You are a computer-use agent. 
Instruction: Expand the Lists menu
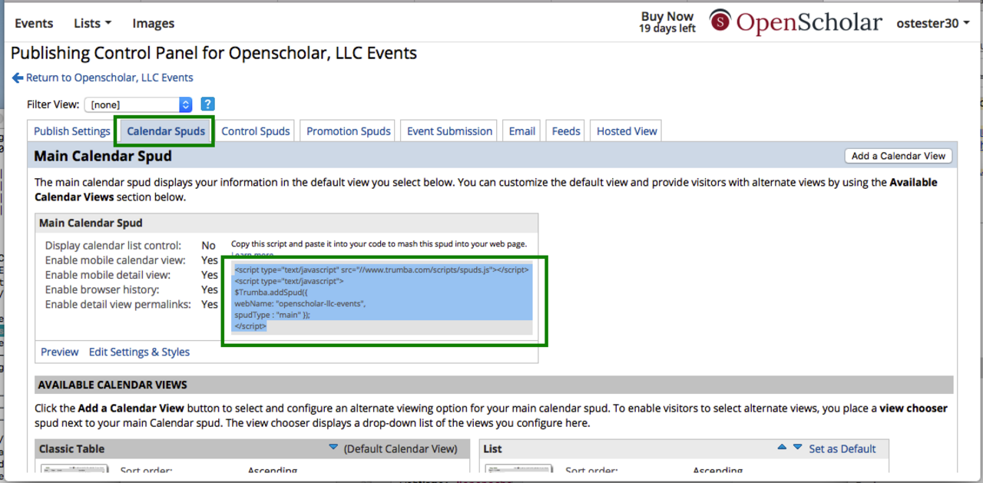[x=92, y=23]
